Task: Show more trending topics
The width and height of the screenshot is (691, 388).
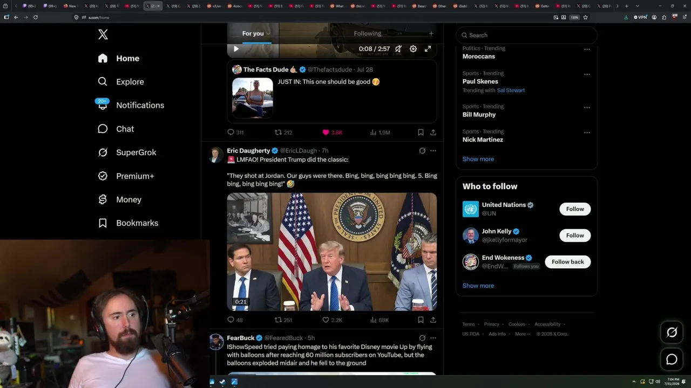Action: [478, 159]
